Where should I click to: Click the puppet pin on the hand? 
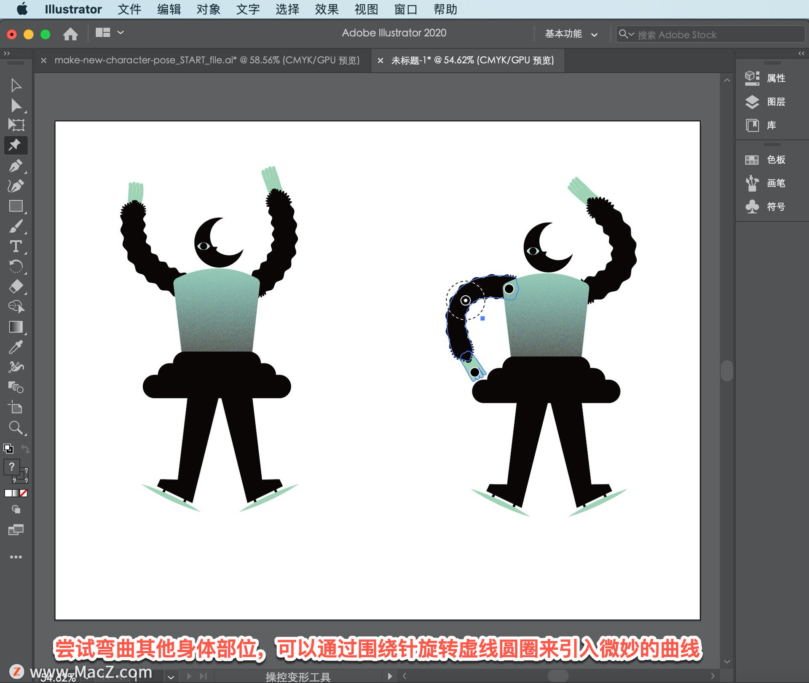tap(475, 372)
